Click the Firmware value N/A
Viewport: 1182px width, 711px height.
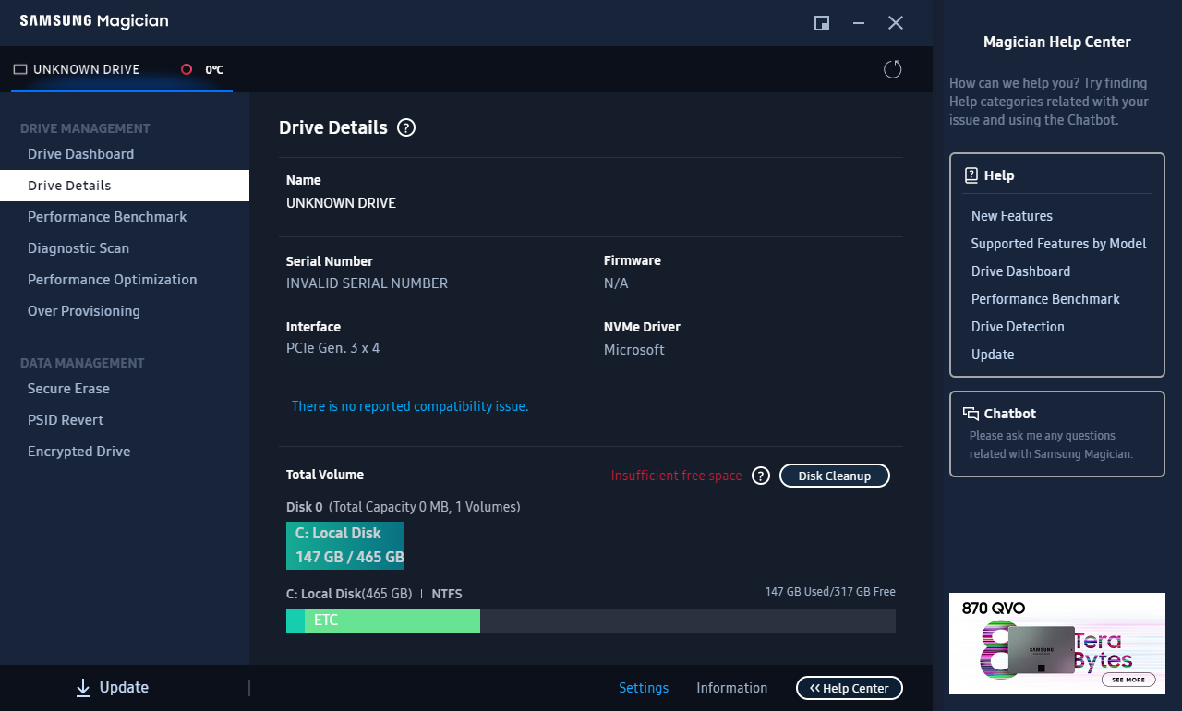tap(616, 283)
